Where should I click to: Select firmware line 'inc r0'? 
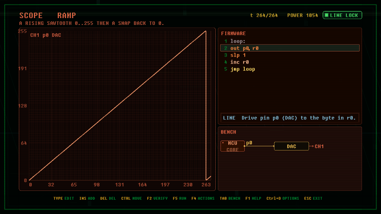click(x=290, y=62)
